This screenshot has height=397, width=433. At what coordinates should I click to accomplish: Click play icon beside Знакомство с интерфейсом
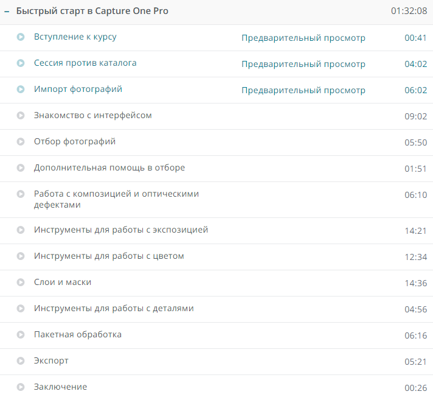[x=21, y=116]
